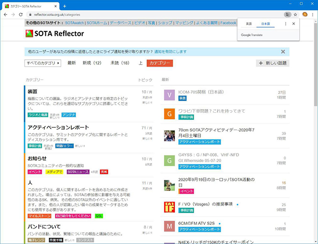Open the マイルストーン subcategory tag
318x244 pixels.
pyautogui.click(x=40, y=216)
